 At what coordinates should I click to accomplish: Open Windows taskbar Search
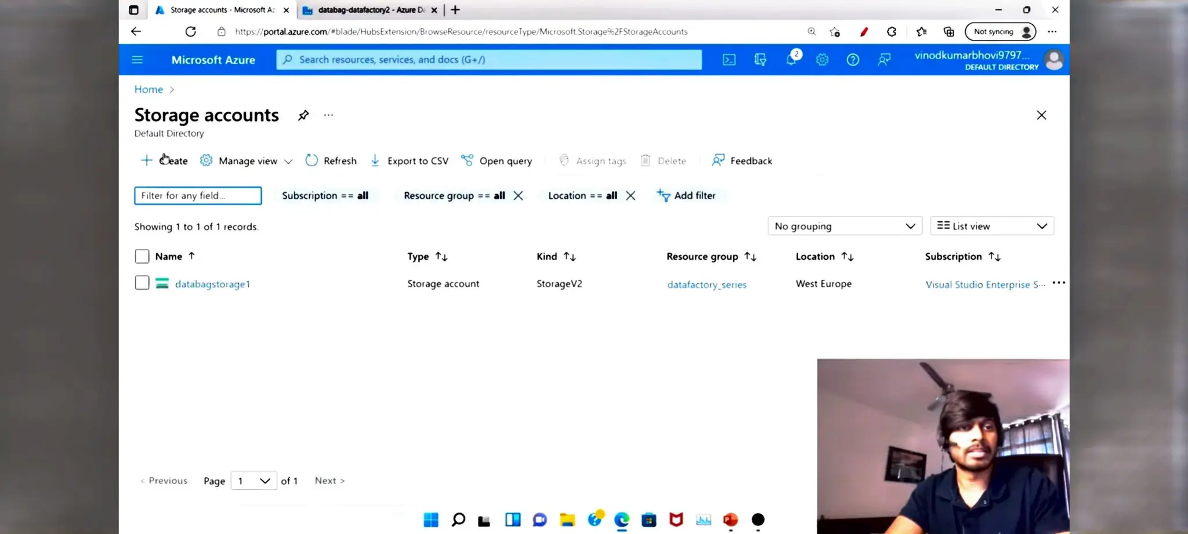458,520
